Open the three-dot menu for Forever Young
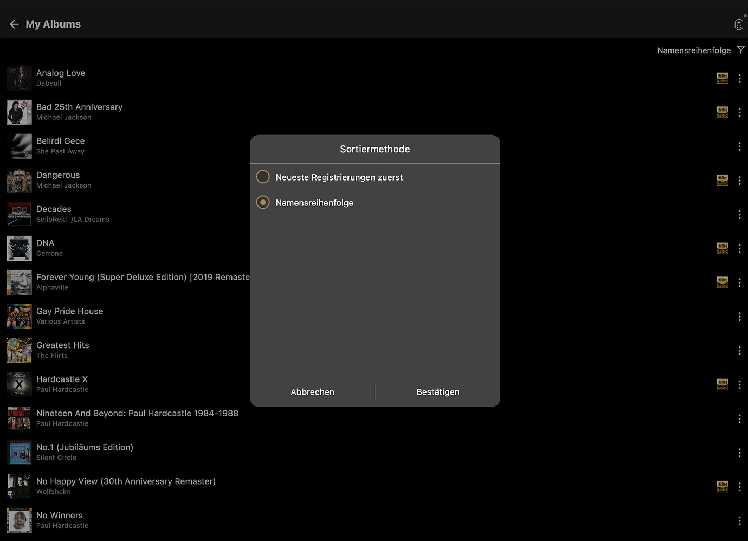 (739, 282)
